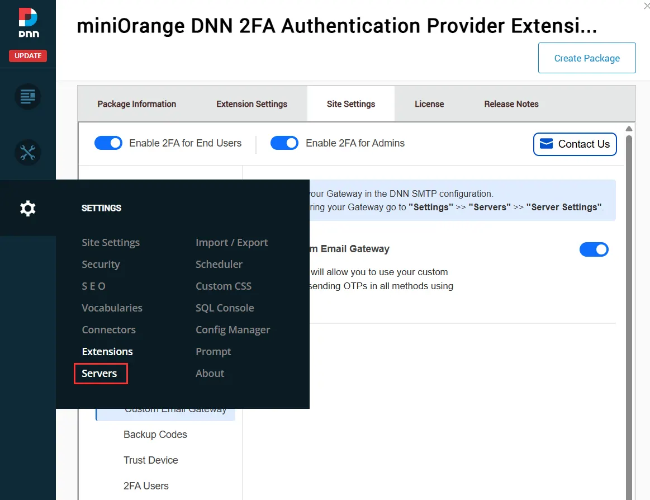This screenshot has width=650, height=500.
Task: Click the wrench Manage icon in sidebar
Action: [x=27, y=152]
